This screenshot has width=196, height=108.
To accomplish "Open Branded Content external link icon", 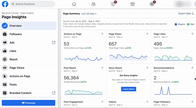I will pos(54,93).
